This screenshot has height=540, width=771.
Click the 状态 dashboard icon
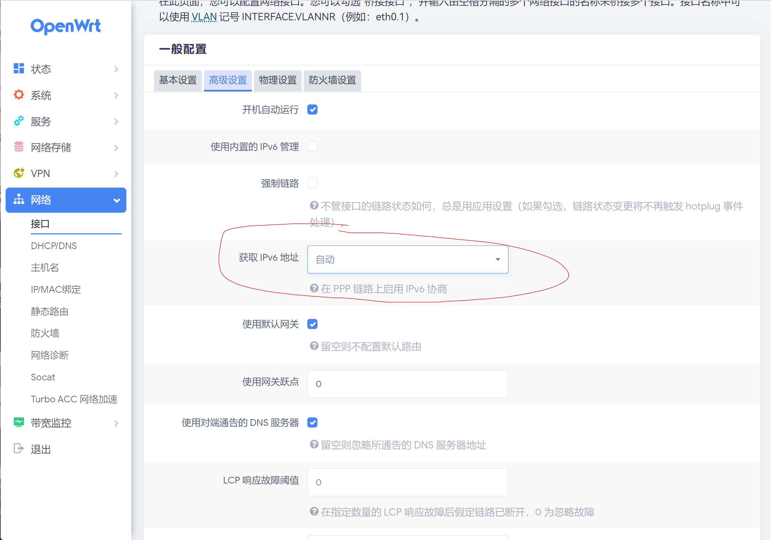[x=19, y=68]
